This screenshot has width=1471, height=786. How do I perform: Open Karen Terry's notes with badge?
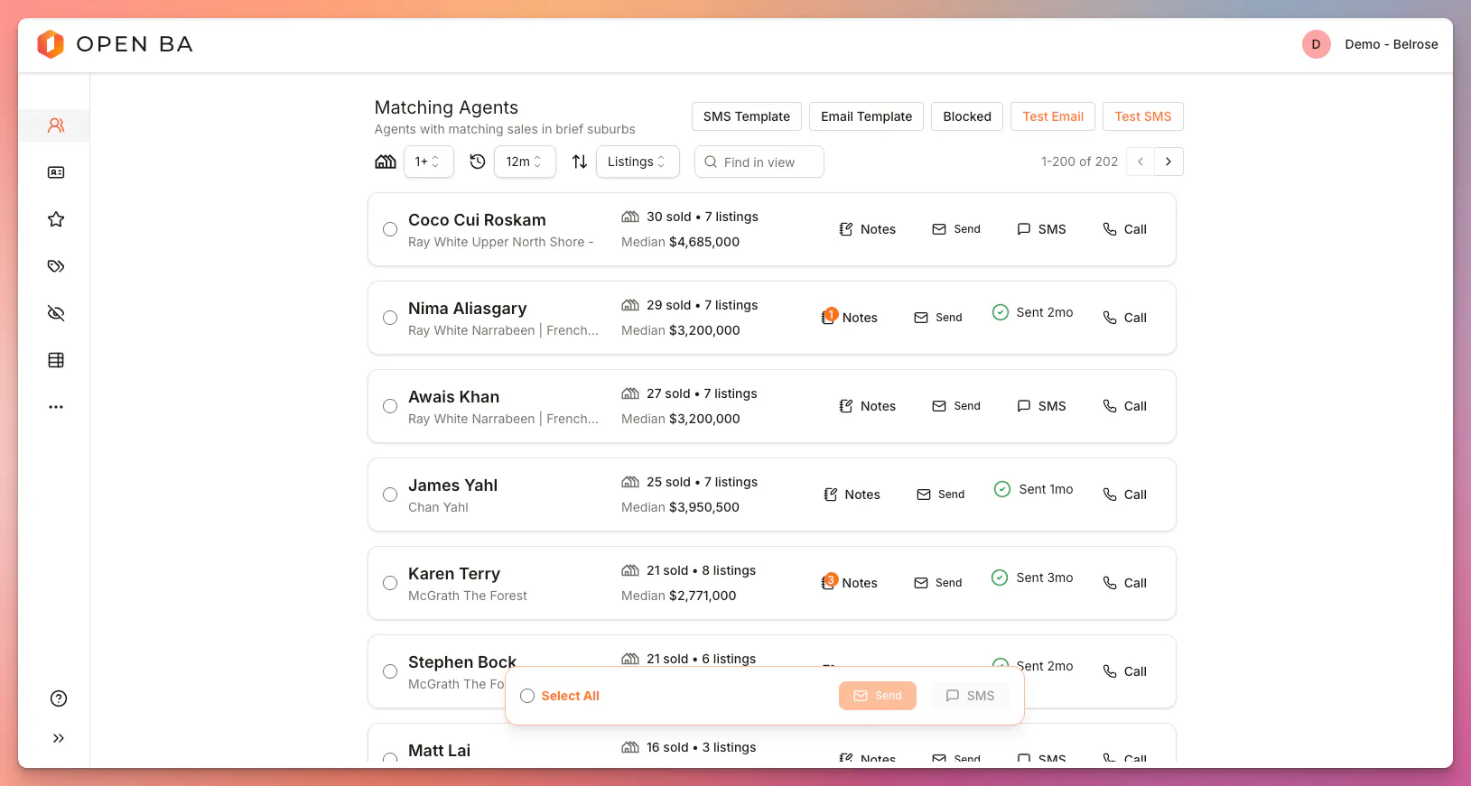click(x=849, y=583)
